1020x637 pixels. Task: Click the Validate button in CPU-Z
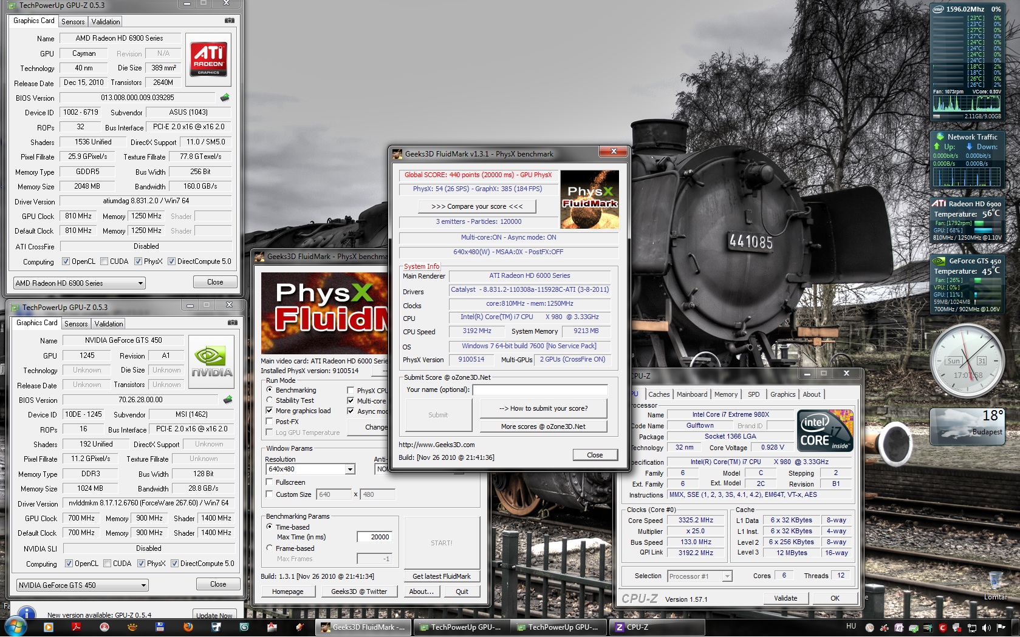click(786, 598)
